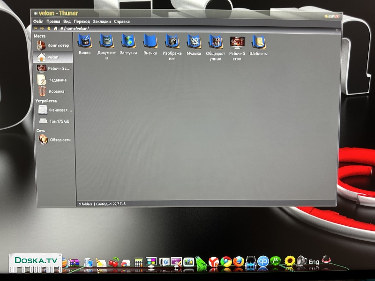This screenshot has width=375, height=281.
Task: Open the Документы folder
Action: 106,46
